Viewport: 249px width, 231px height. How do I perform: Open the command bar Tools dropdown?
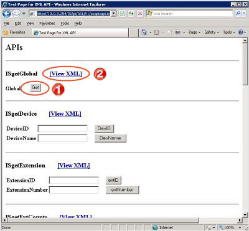click(x=229, y=32)
